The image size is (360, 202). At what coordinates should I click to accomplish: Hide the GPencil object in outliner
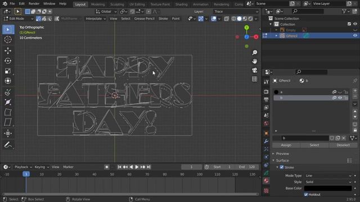point(355,35)
